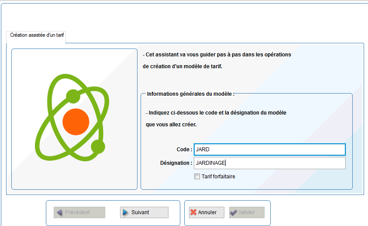This screenshot has width=368, height=226.
Task: Click the Tarif forfaitaire label text
Action: tap(218, 177)
